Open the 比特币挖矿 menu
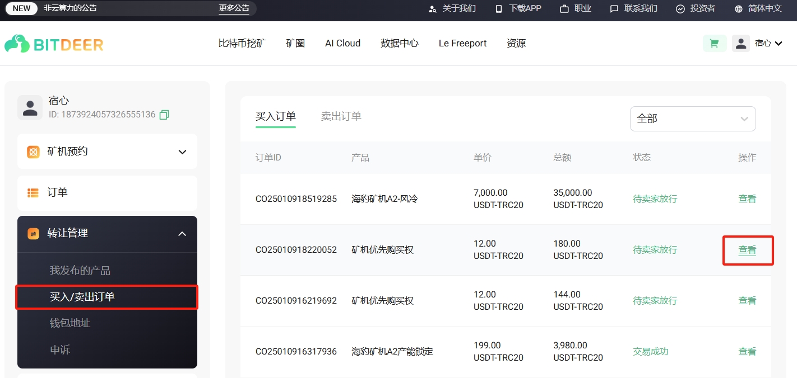 pyautogui.click(x=242, y=43)
